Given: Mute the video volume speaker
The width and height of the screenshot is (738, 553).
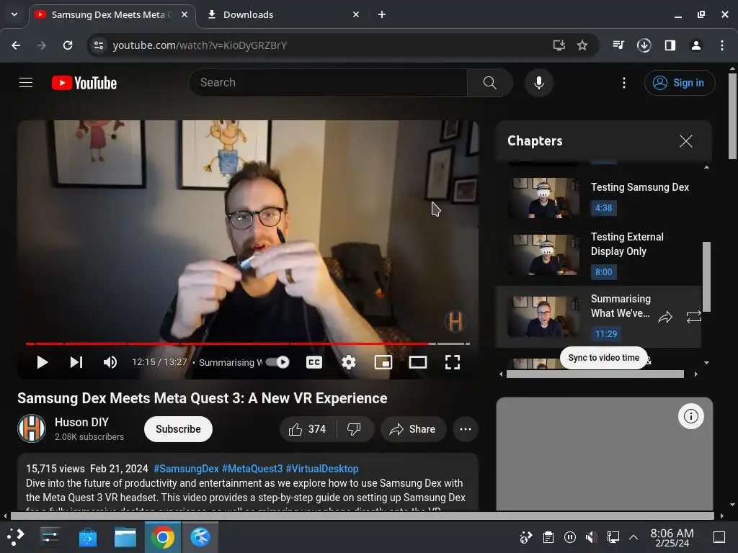Looking at the screenshot, I should coord(110,362).
